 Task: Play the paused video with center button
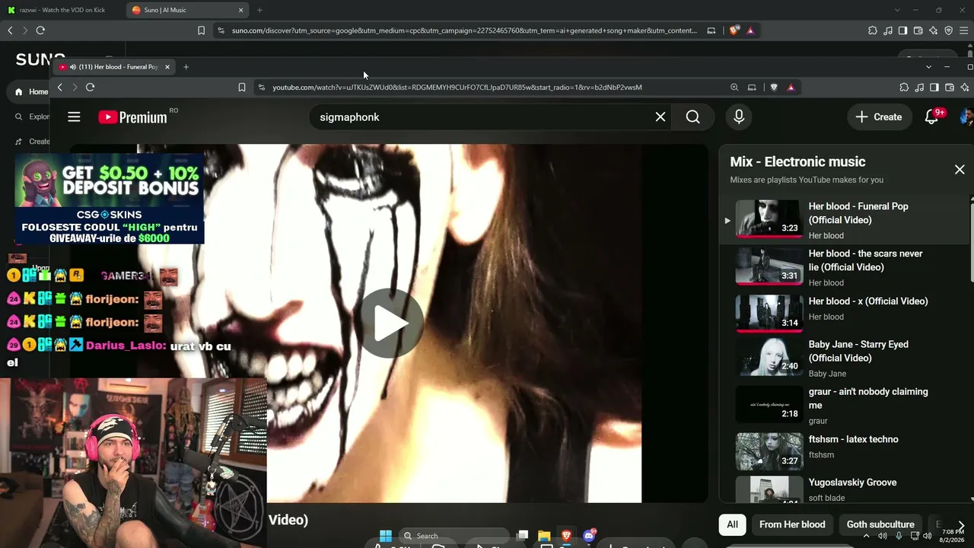[x=390, y=323]
